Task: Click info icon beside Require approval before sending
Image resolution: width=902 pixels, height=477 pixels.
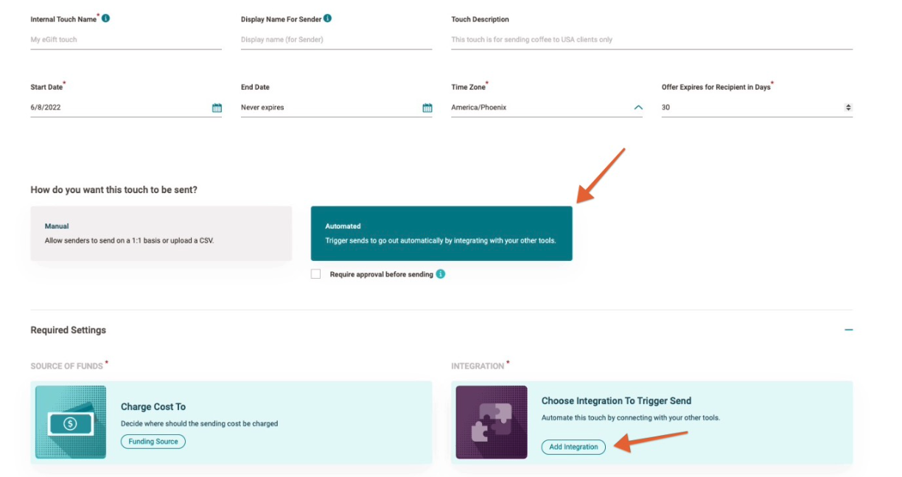Action: coord(440,274)
